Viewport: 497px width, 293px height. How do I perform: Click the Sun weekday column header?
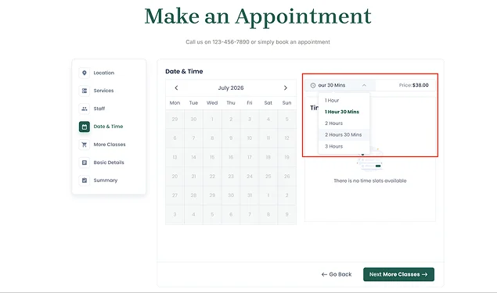(287, 103)
